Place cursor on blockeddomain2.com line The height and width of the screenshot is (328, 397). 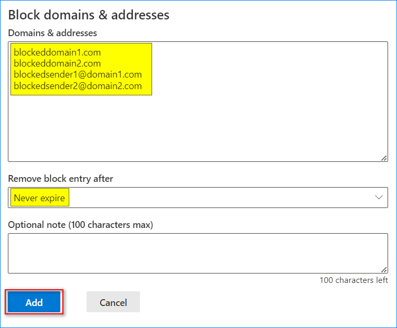coord(57,63)
